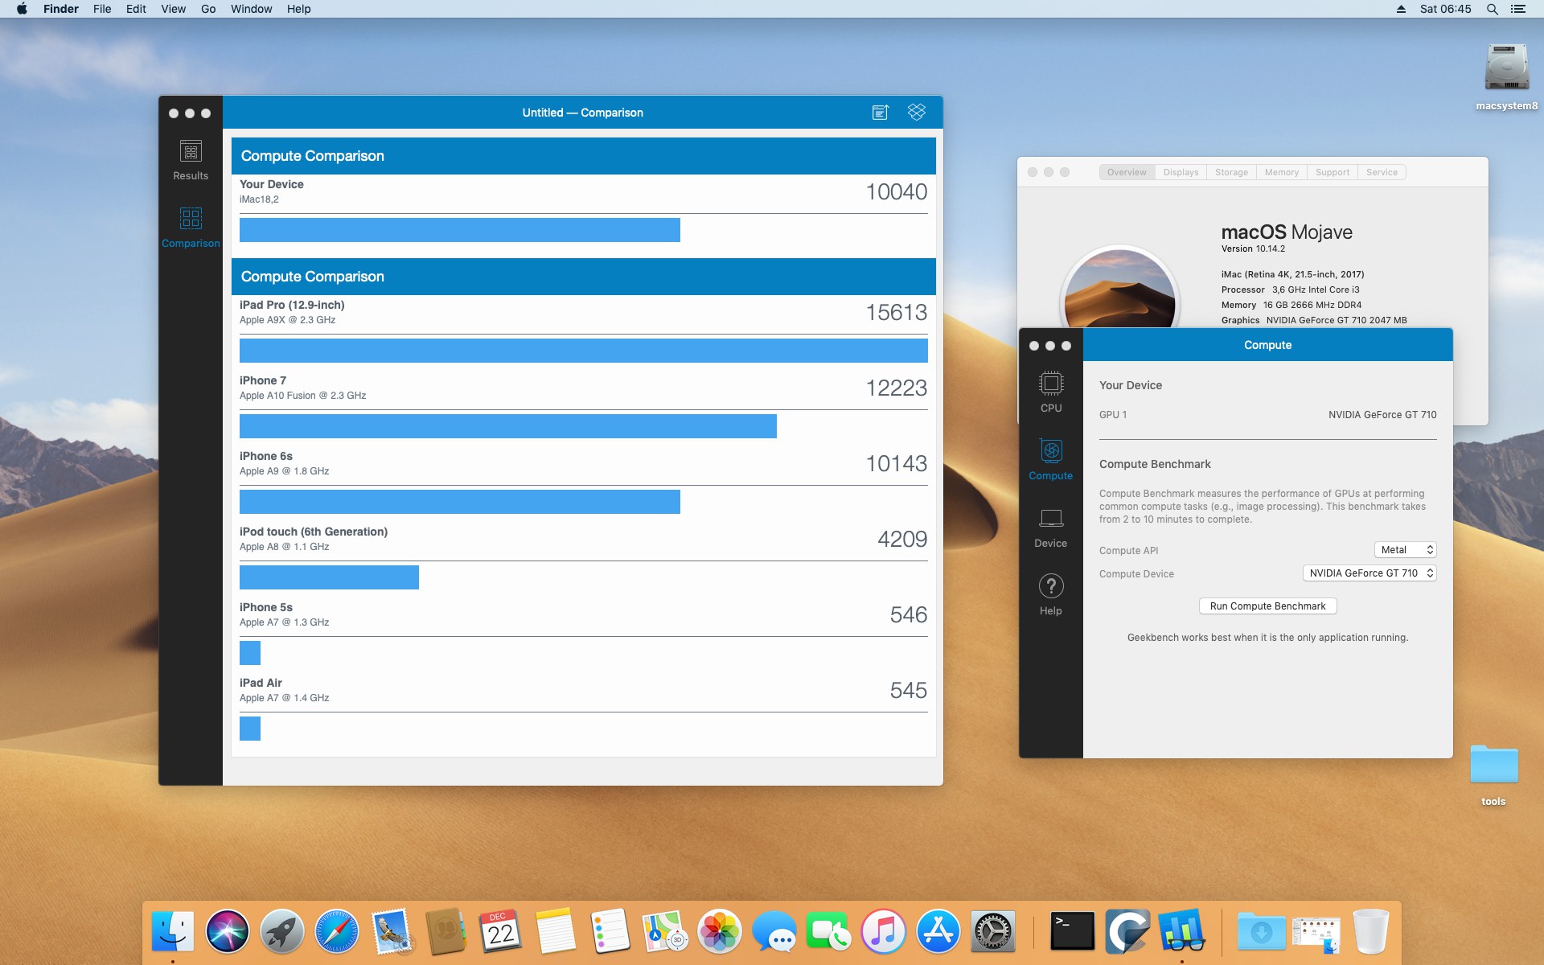Open the Memory tab
Viewport: 1544px width, 965px height.
pos(1281,172)
